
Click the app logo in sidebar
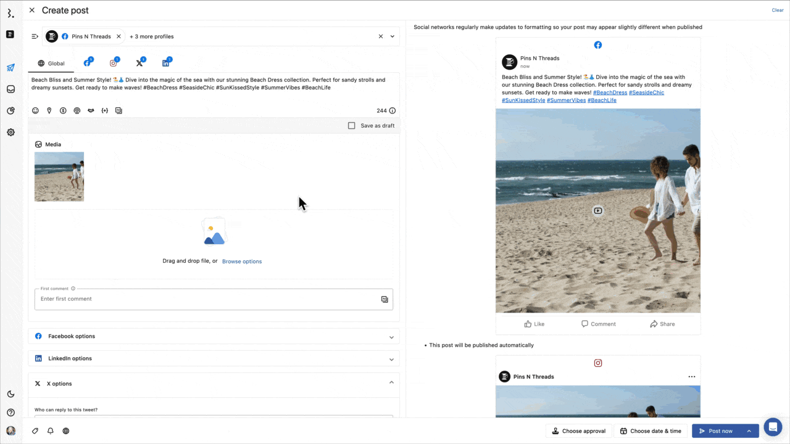click(10, 14)
